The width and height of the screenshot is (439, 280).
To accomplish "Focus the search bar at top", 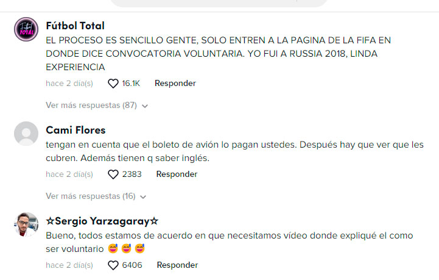I will pyautogui.click(x=219, y=3).
